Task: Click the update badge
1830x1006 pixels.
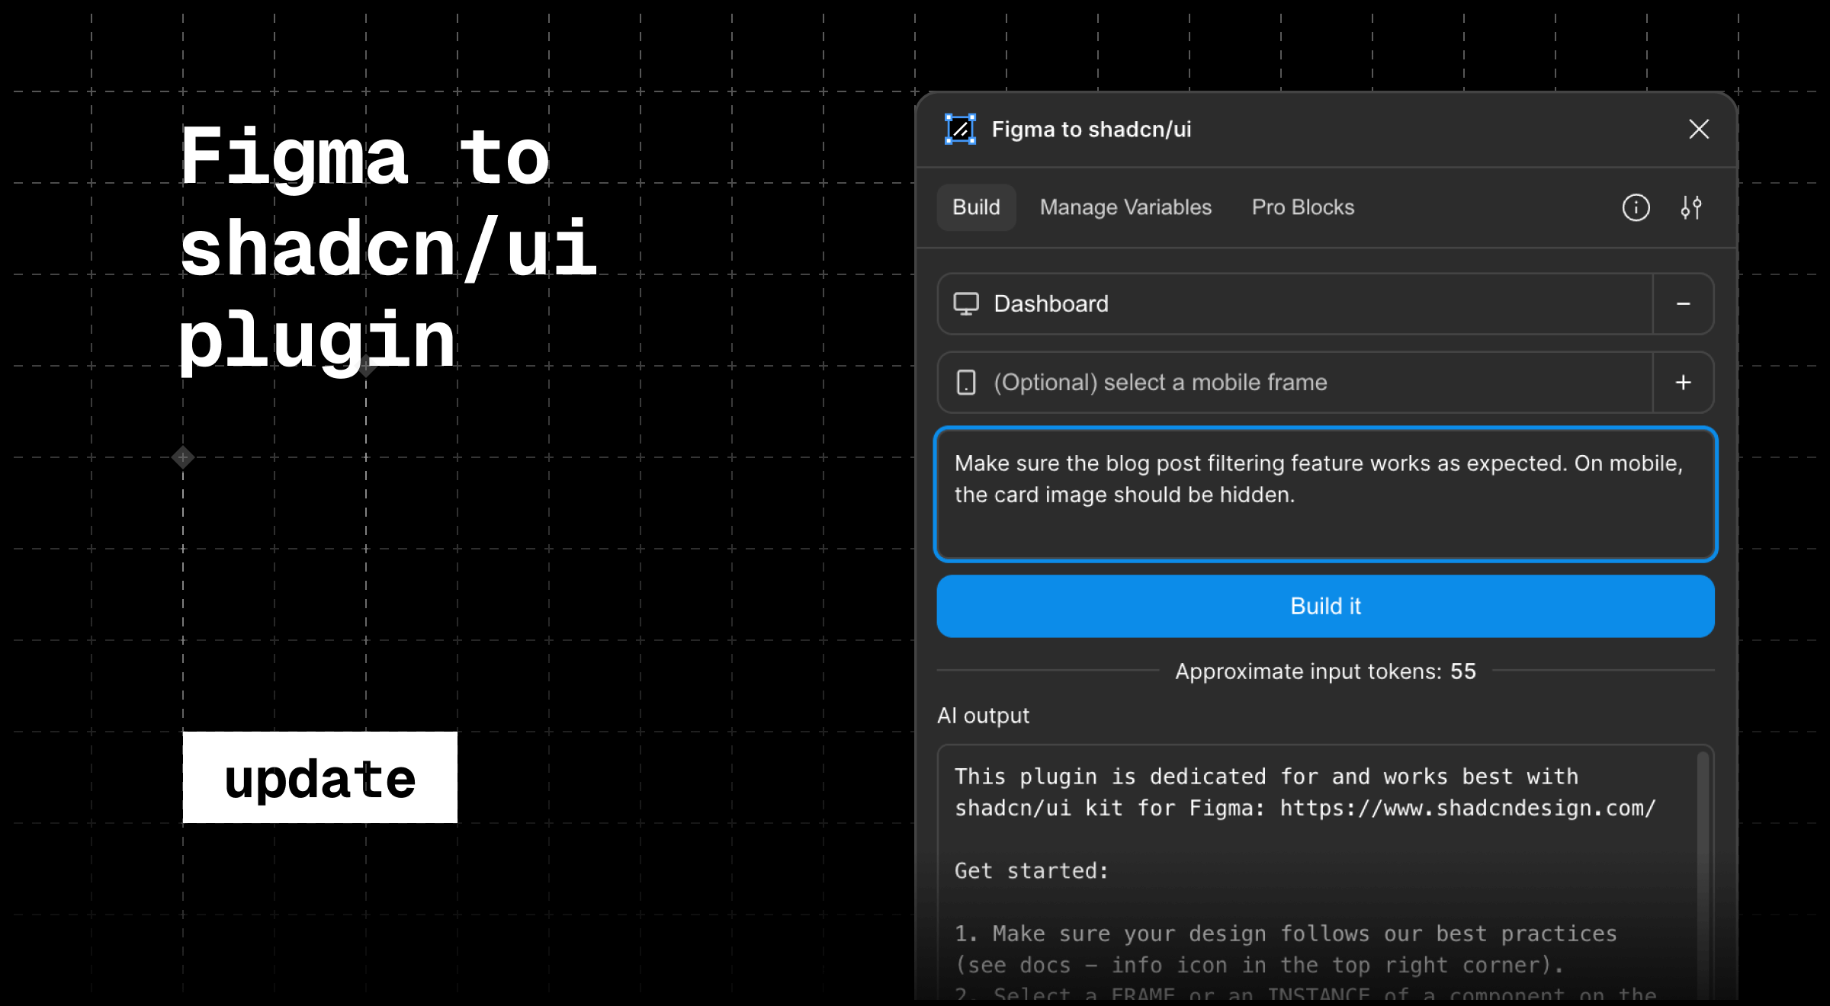Action: 320,778
